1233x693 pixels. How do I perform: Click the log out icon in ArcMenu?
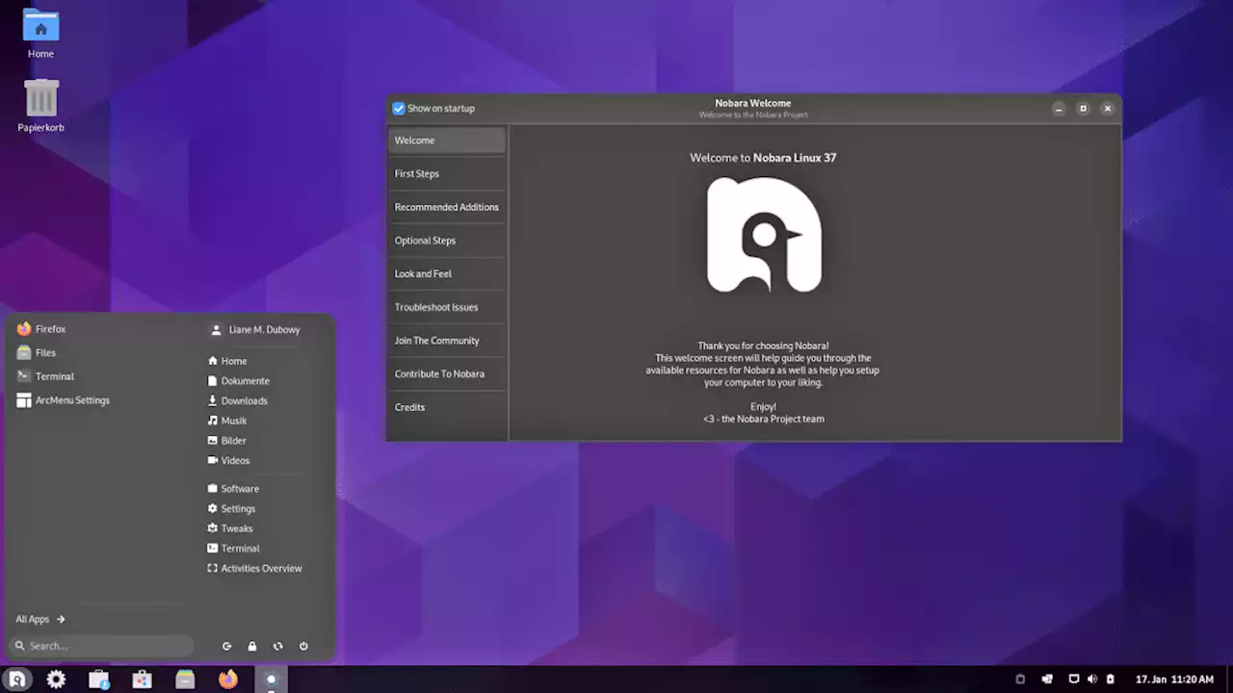pos(227,647)
